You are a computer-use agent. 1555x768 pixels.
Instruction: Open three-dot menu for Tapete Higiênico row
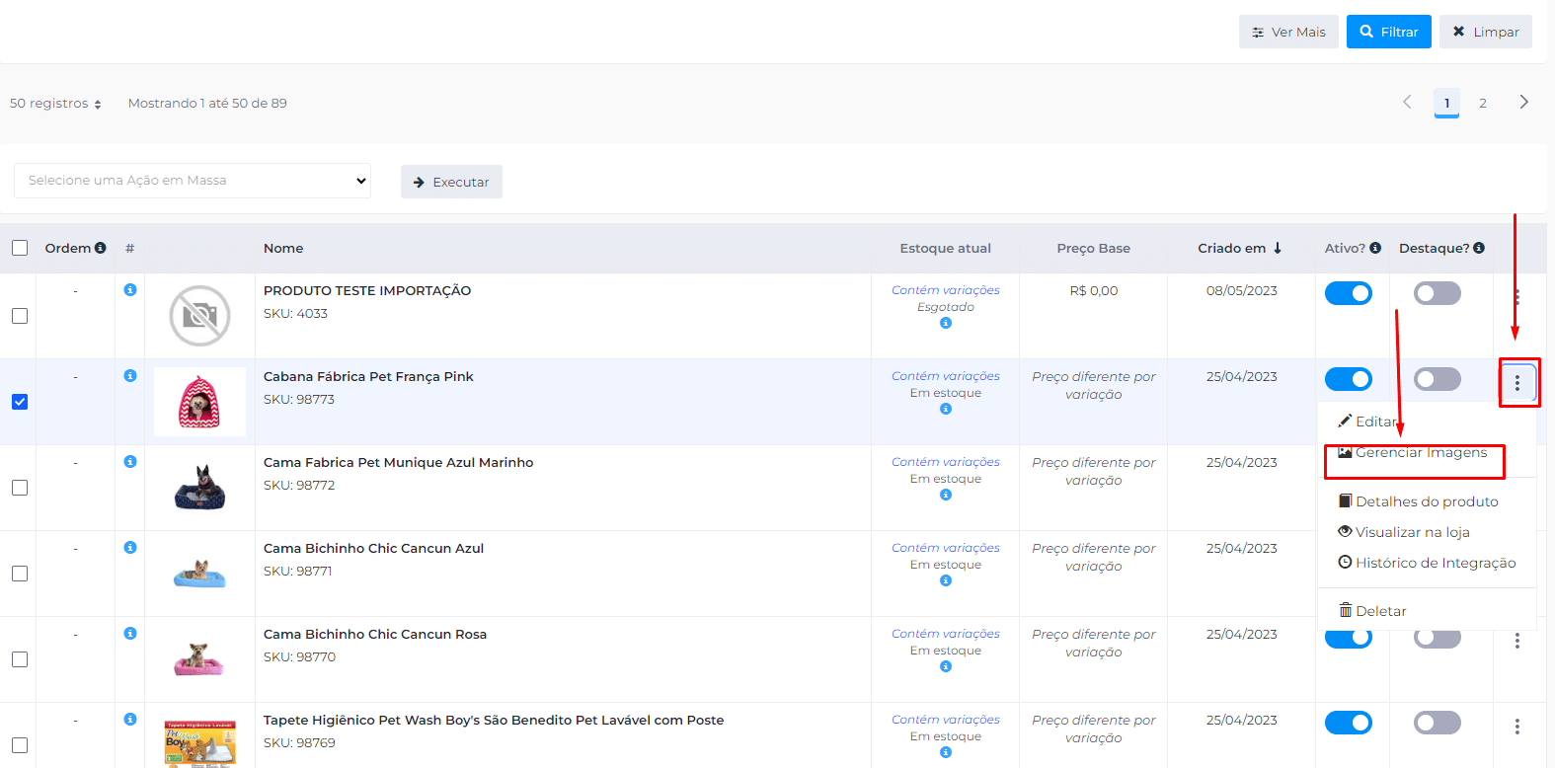point(1517,727)
